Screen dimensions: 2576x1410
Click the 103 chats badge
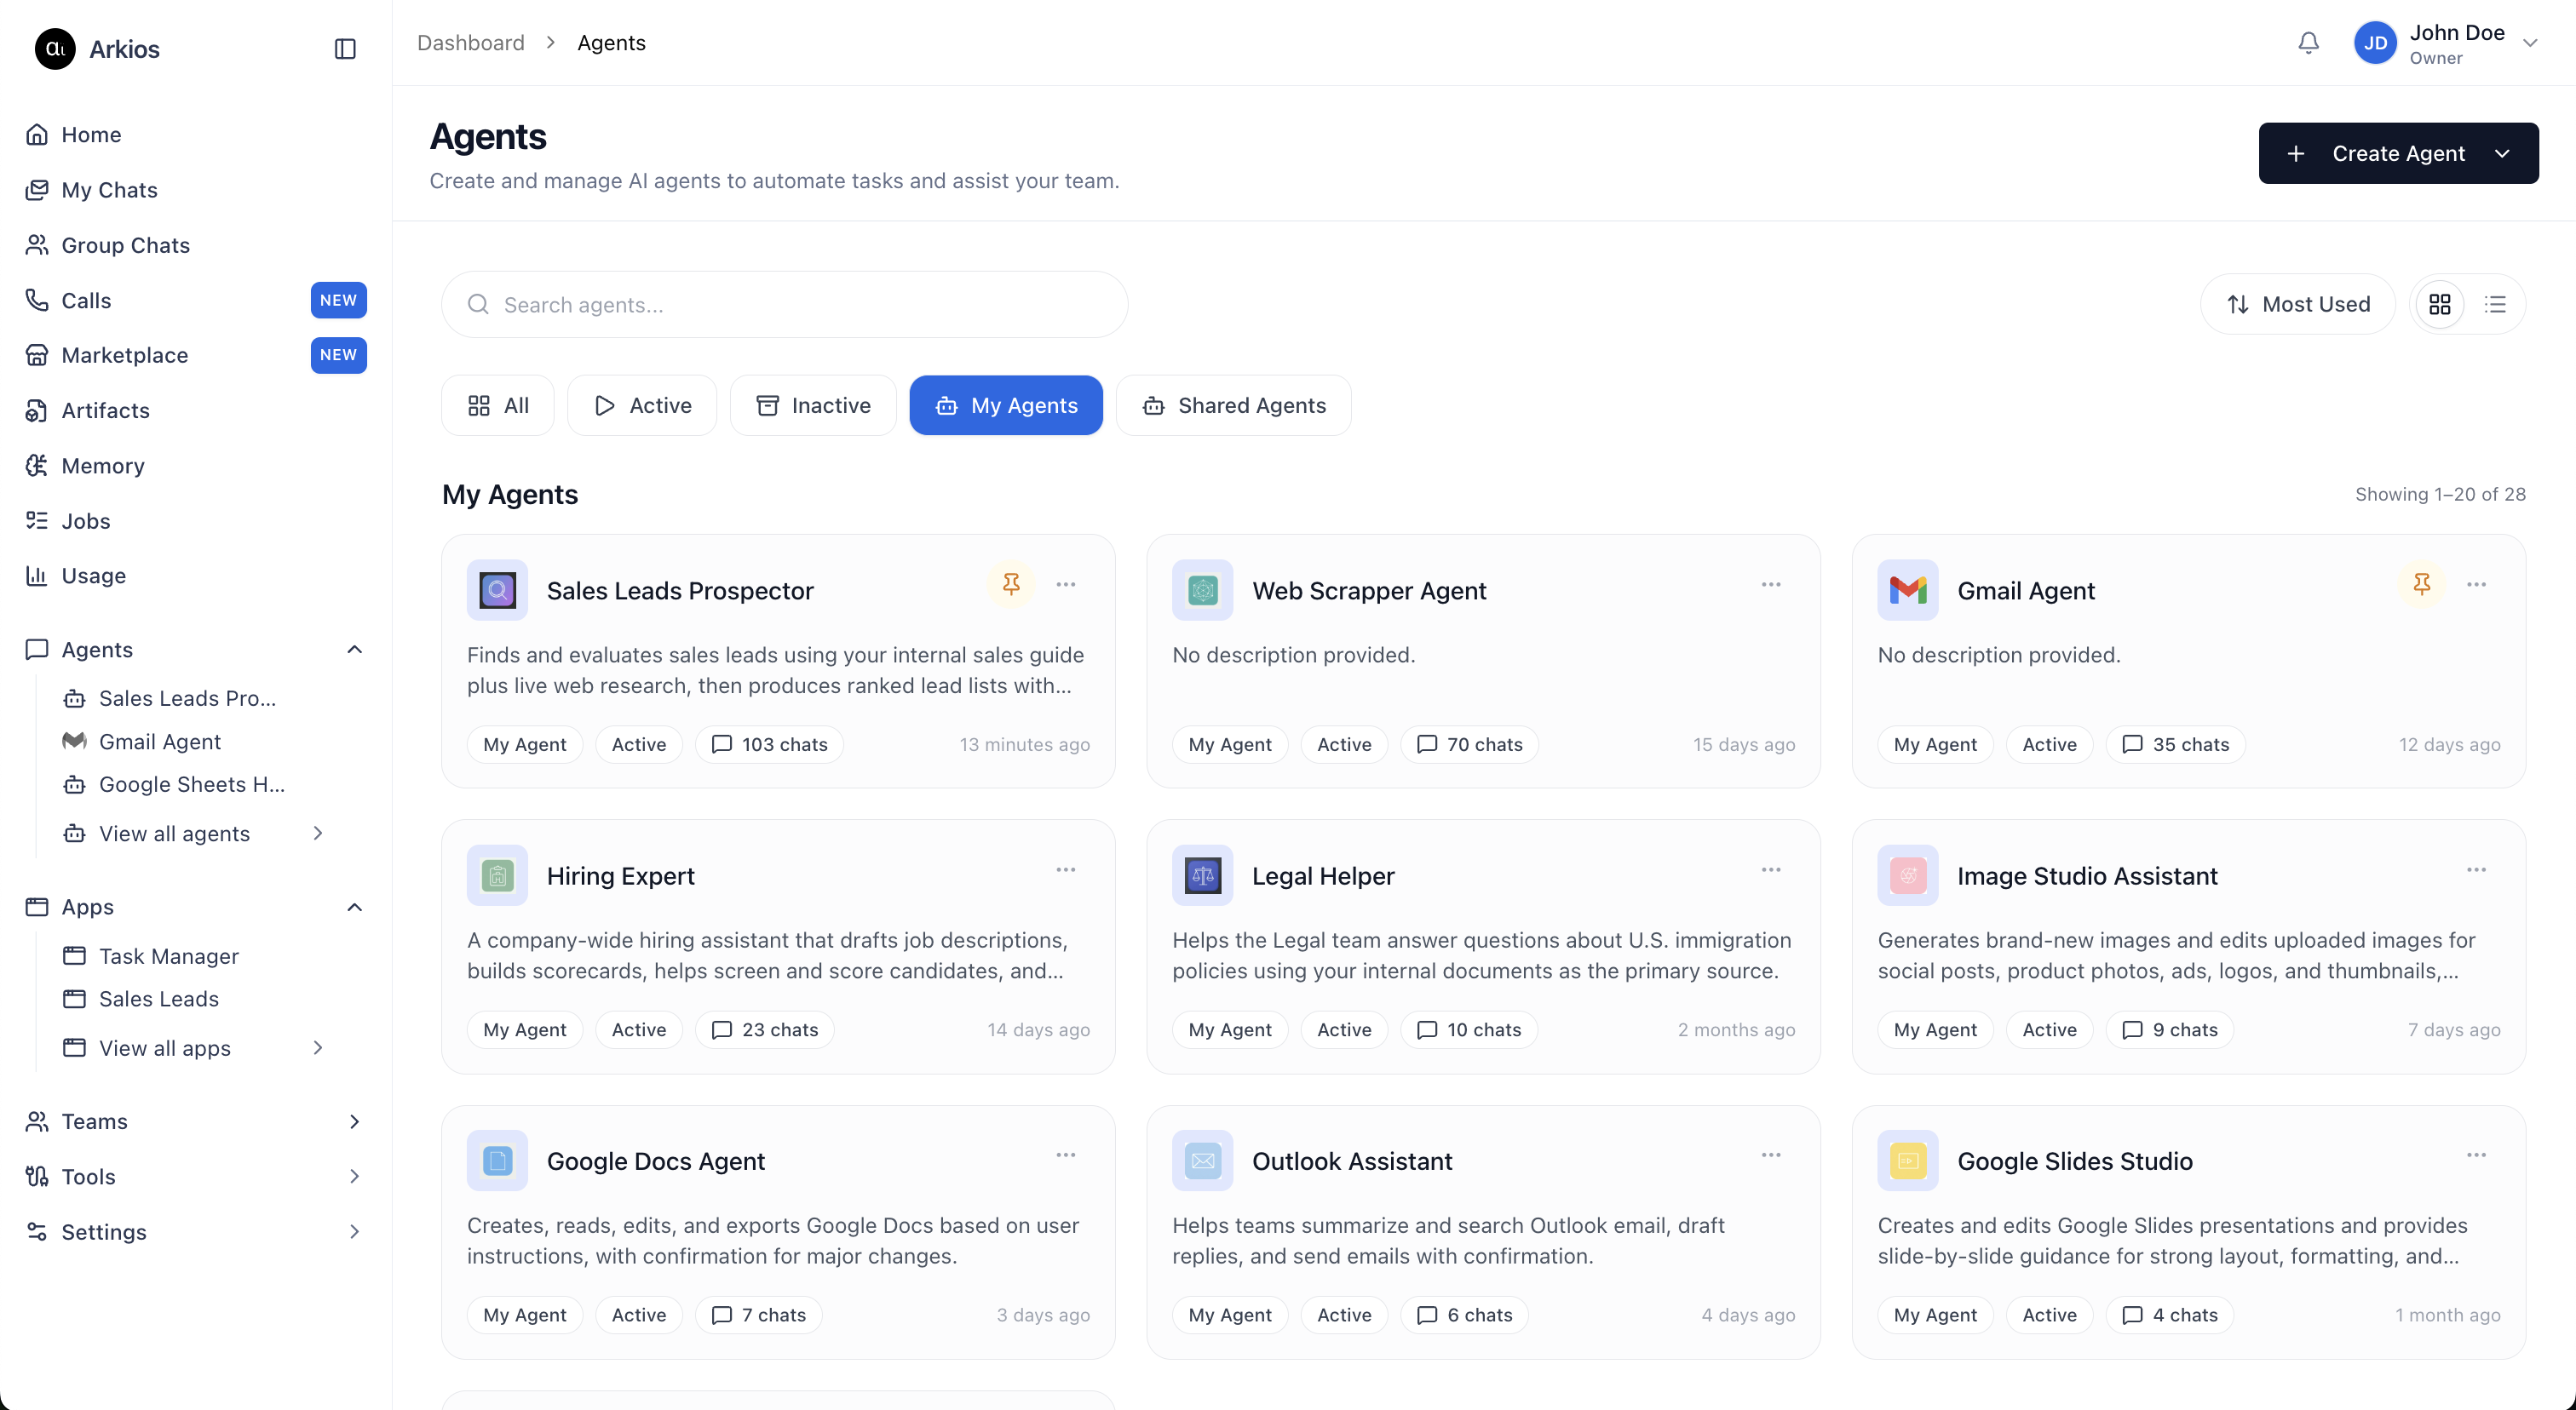tap(769, 744)
